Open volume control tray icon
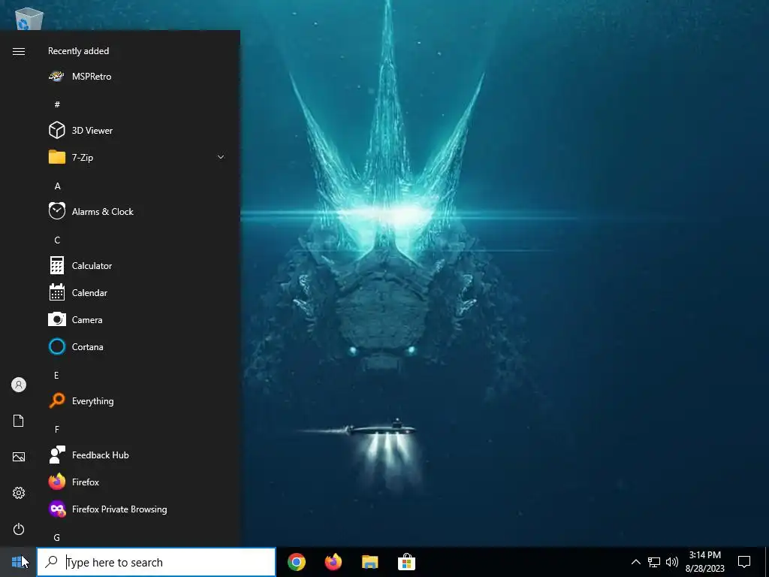The image size is (769, 577). (x=672, y=562)
